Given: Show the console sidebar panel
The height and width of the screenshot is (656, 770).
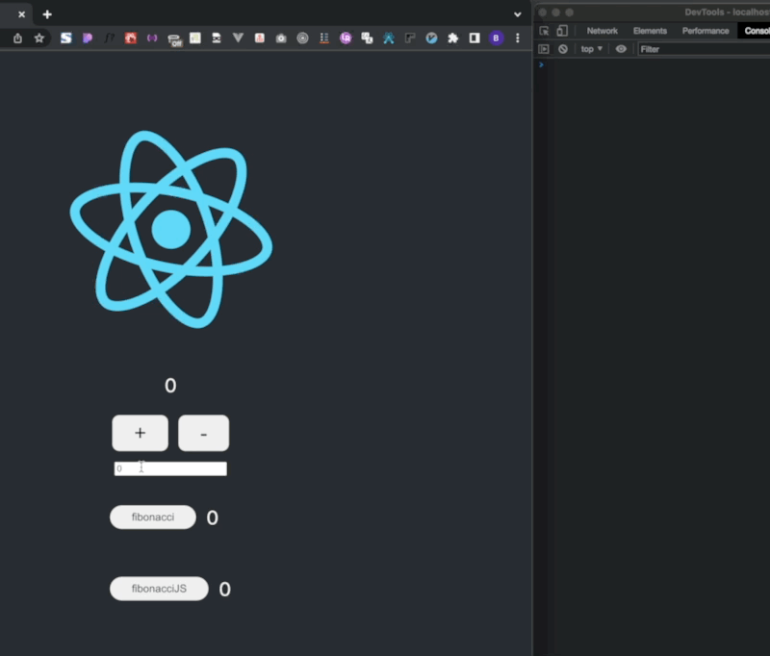Looking at the screenshot, I should tap(544, 49).
